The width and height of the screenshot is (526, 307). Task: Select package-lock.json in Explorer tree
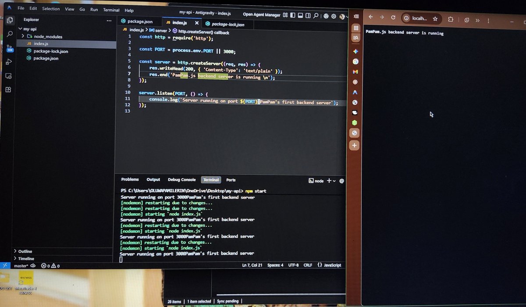51,51
